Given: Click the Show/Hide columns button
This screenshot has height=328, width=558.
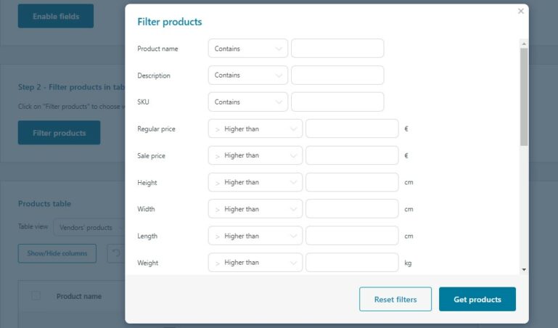Looking at the screenshot, I should tap(57, 253).
